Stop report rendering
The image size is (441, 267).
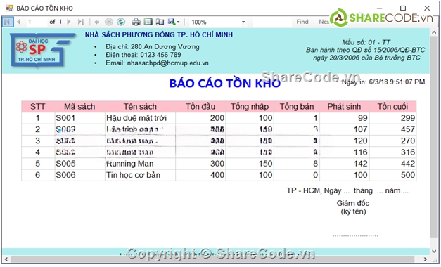coord(109,22)
